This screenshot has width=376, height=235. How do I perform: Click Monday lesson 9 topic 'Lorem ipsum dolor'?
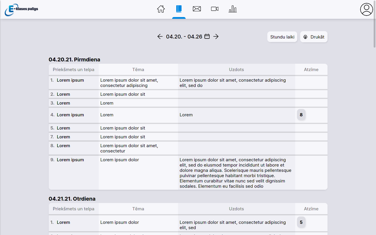click(120, 160)
